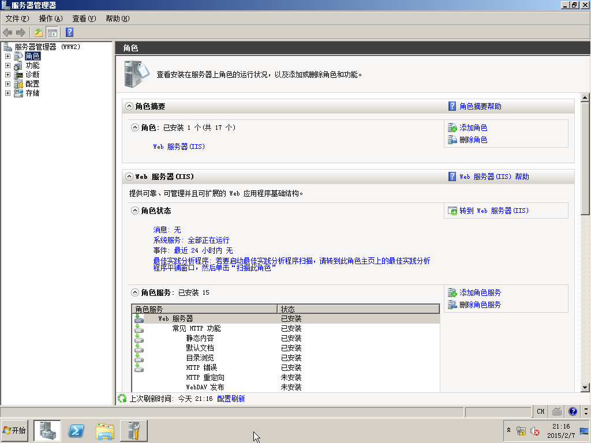Click the Web 服务器(IIS) 帮助 icon
591x443 pixels.
[x=452, y=177]
